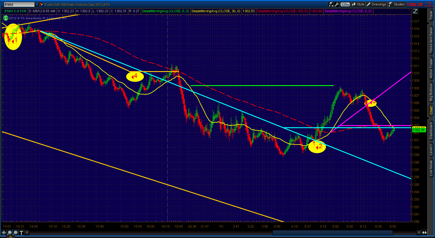Screen dimensions: 435x238
Task: Click the zoom out magnifier icon
Action: tap(16, 233)
